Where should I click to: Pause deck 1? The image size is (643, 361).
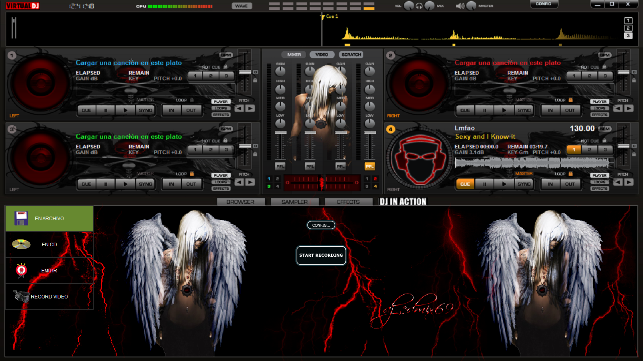(x=106, y=110)
